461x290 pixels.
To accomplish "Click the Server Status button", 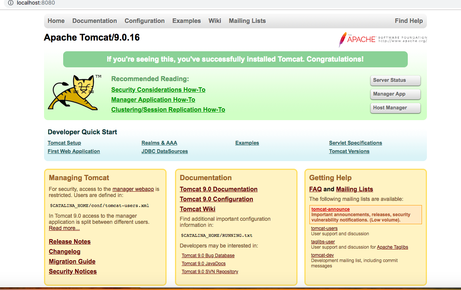I will point(396,80).
